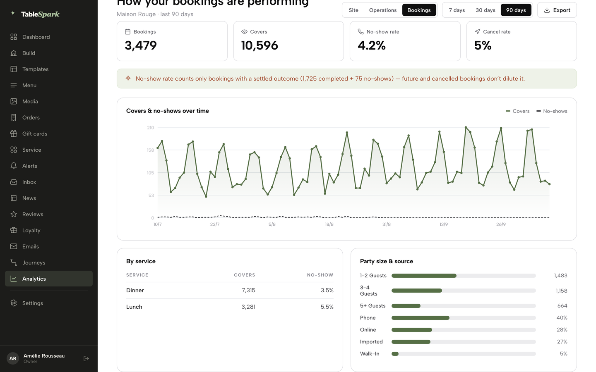Click the Loyalty gift icon
596x372 pixels.
tap(14, 230)
